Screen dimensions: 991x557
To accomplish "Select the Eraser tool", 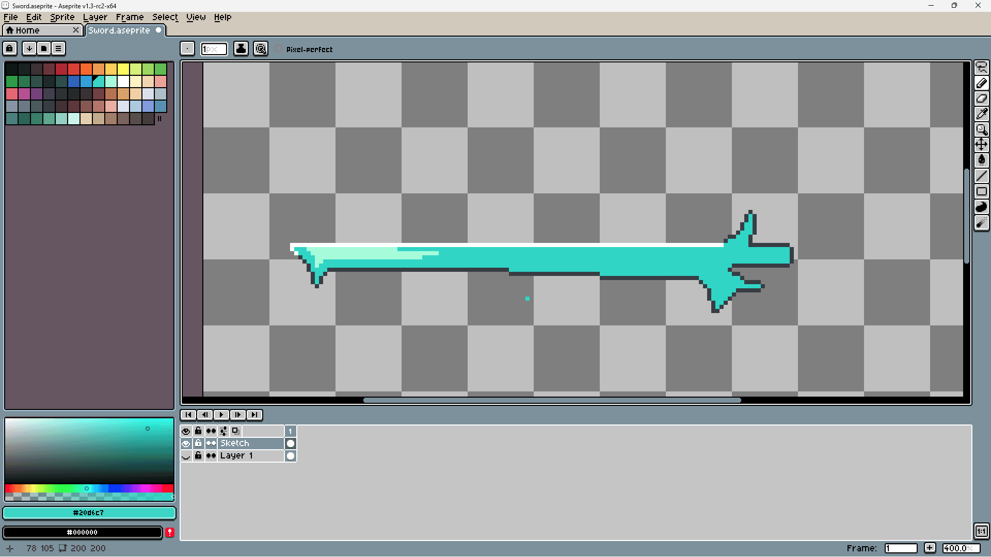I will point(981,98).
